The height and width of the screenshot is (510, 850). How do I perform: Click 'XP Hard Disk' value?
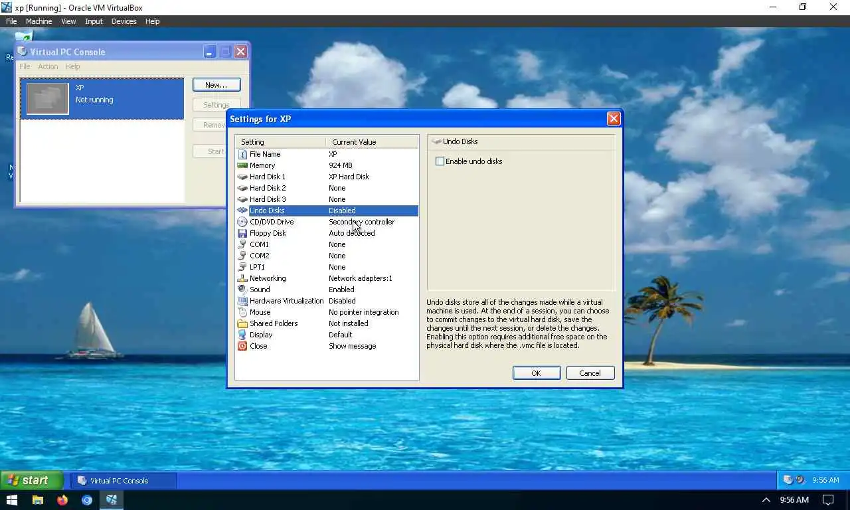click(349, 177)
